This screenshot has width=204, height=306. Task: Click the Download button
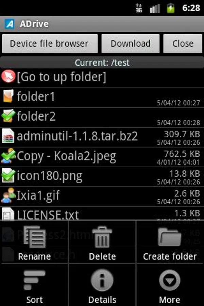(x=131, y=44)
